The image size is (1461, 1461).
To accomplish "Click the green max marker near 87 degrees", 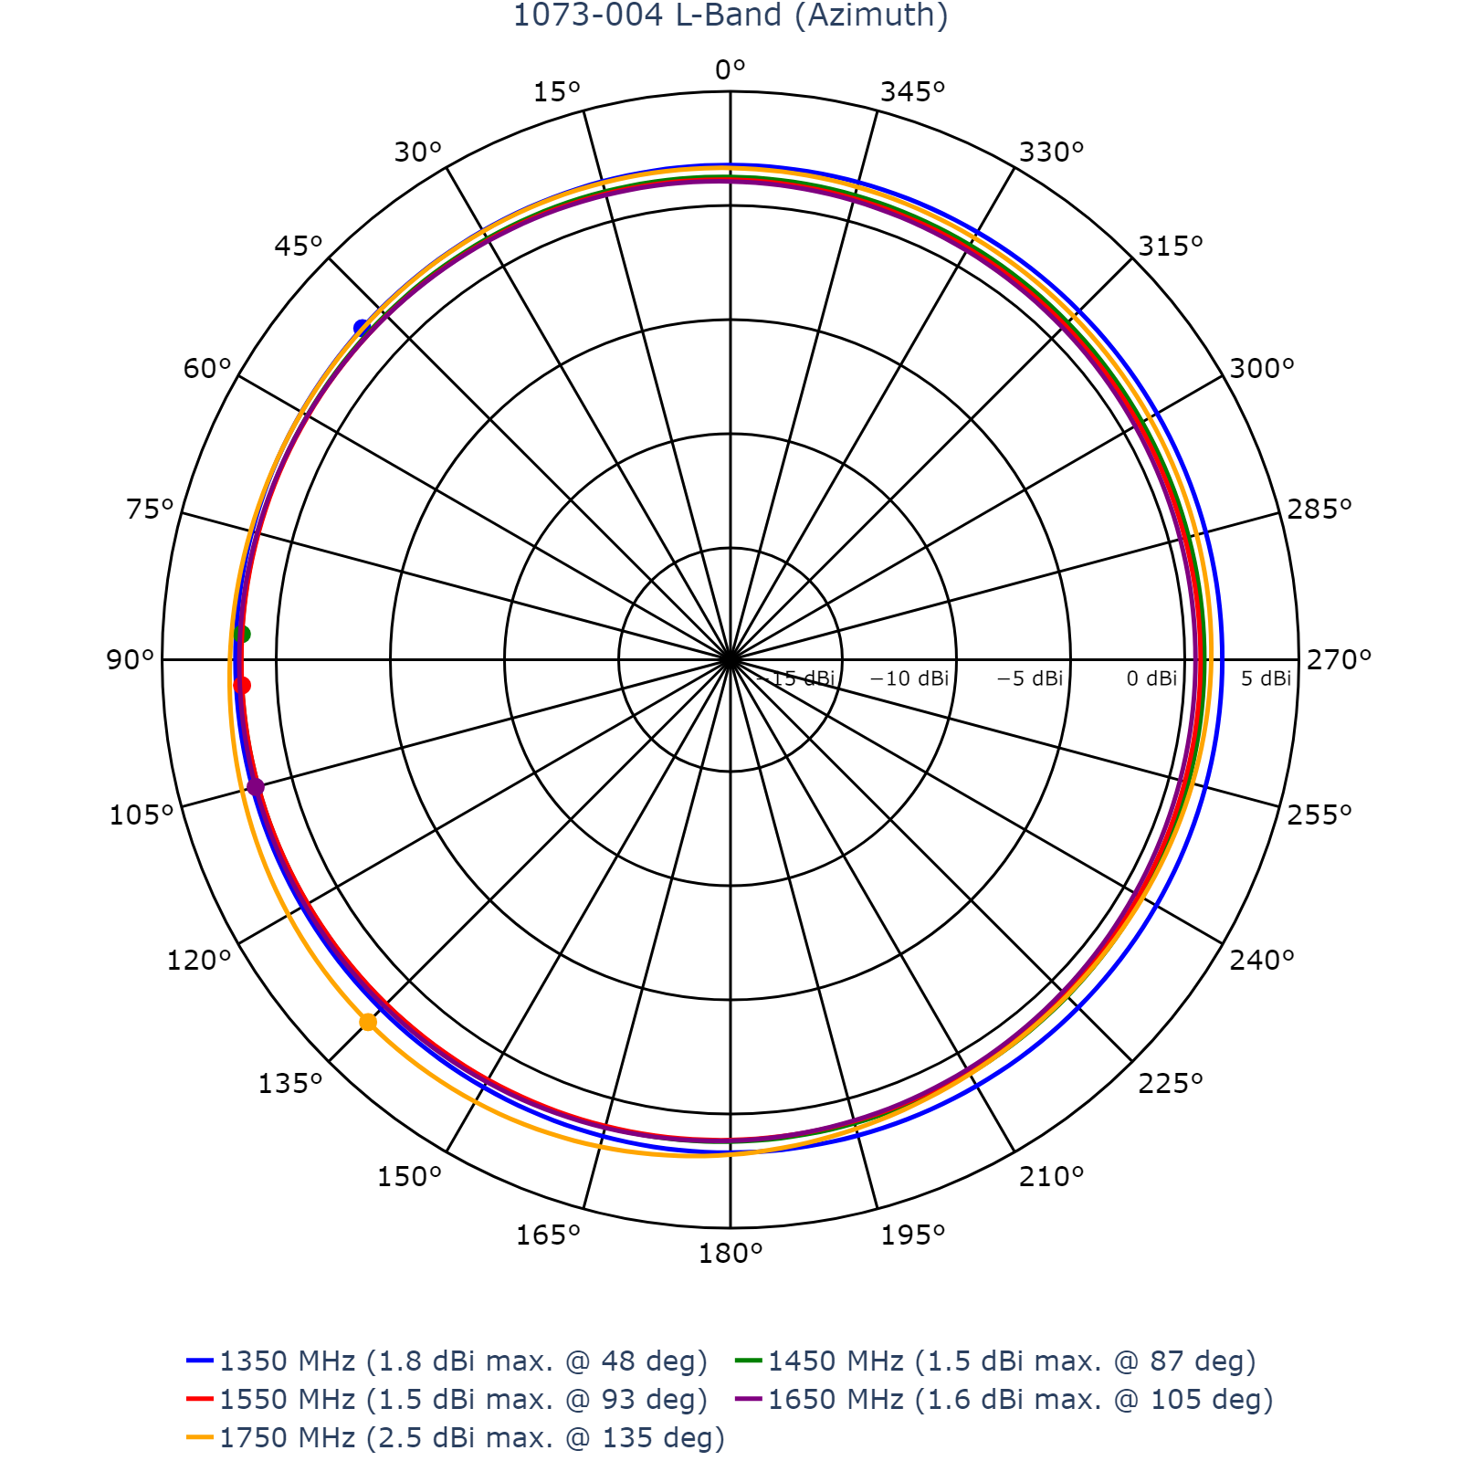I will [242, 635].
